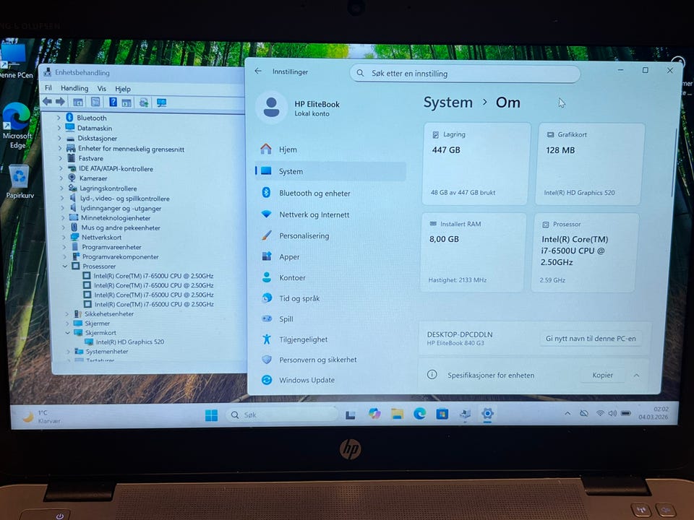This screenshot has height=520, width=694.
Task: Collapse the Skjermkort node
Action: coord(68,332)
